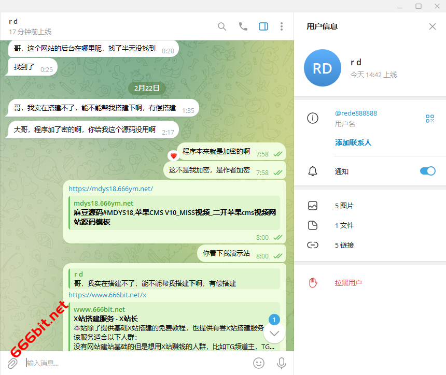Click message 这不是我加密，是作者加密

[225, 170]
